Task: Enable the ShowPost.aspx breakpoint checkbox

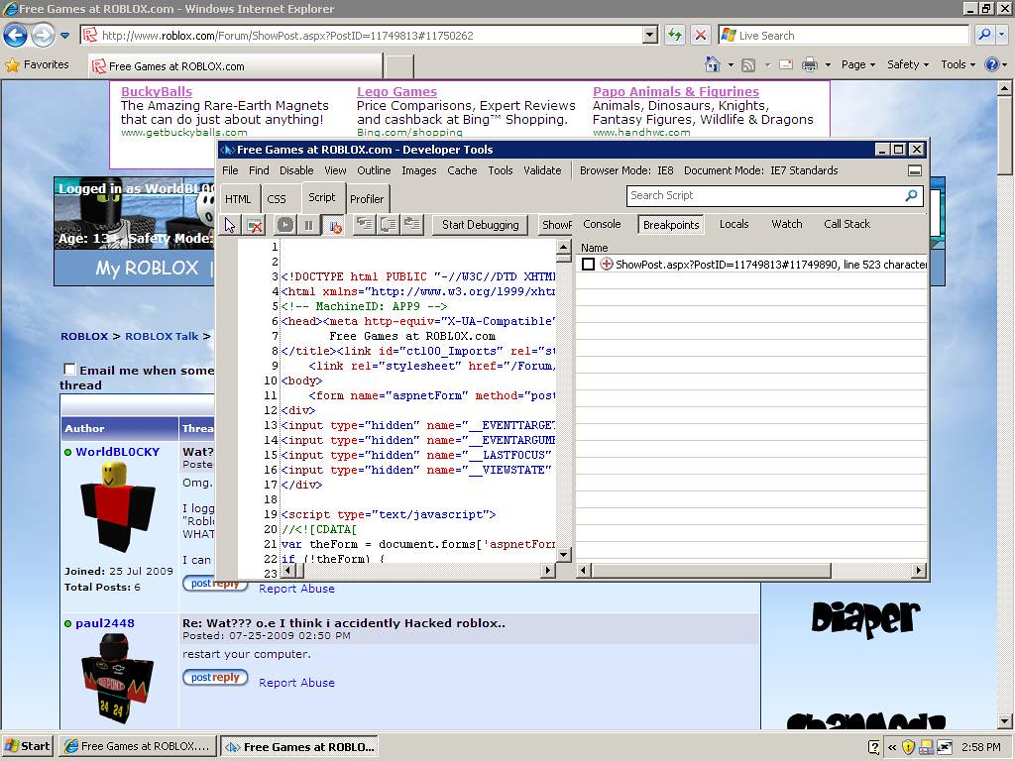Action: pos(588,265)
